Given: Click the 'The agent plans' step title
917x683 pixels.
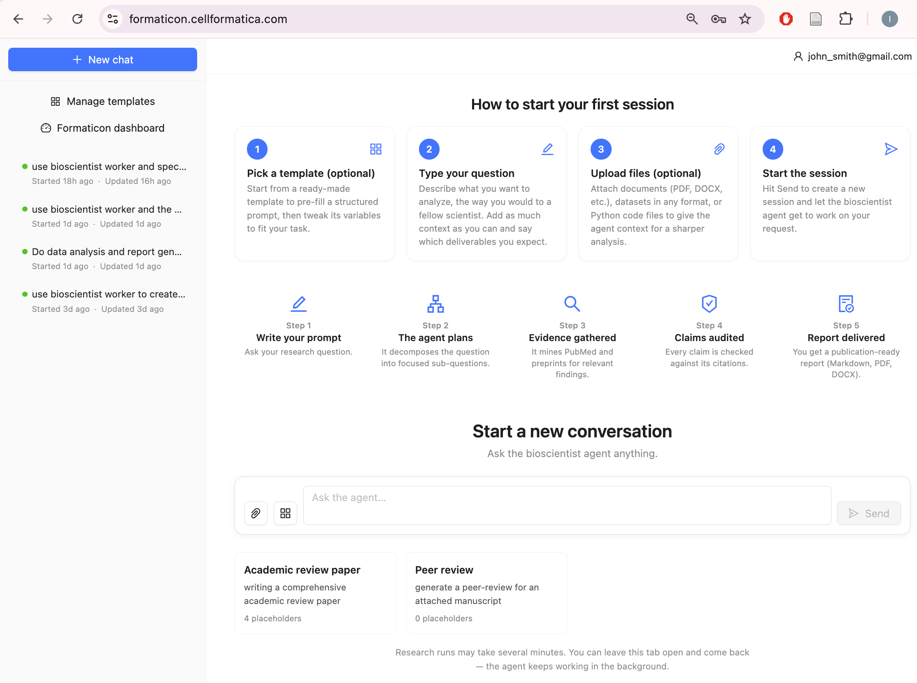Looking at the screenshot, I should 435,338.
